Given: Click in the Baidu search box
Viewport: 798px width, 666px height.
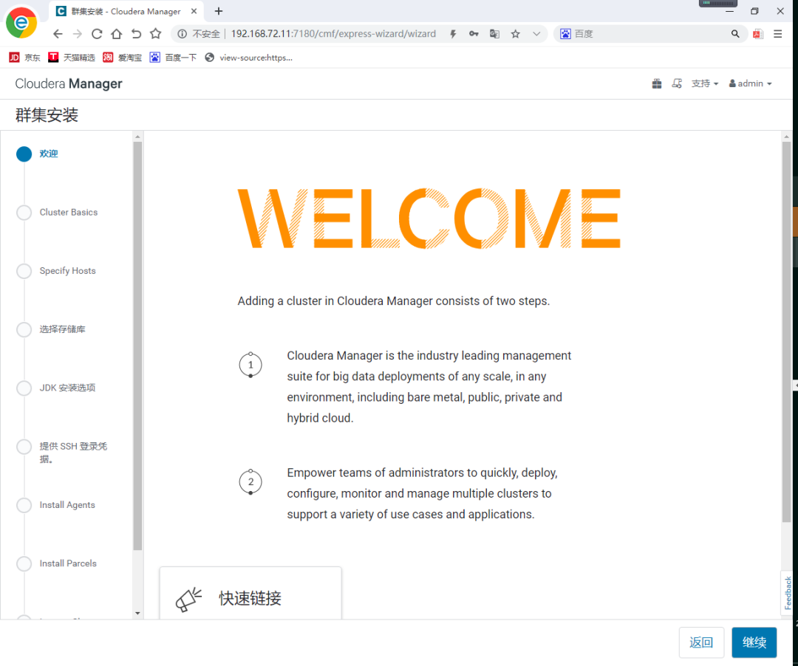Looking at the screenshot, I should (652, 34).
